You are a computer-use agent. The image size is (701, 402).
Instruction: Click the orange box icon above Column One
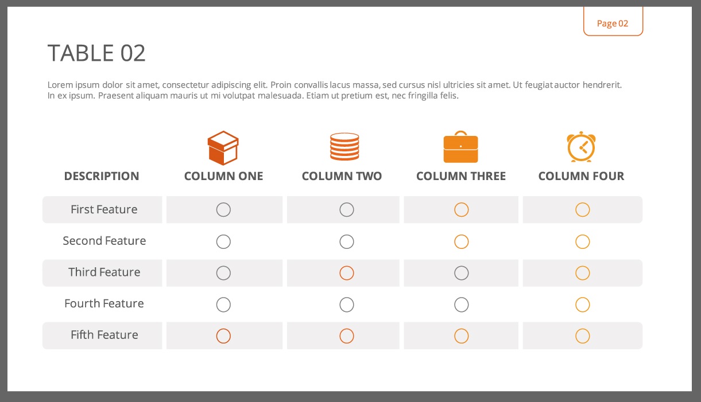pyautogui.click(x=223, y=147)
